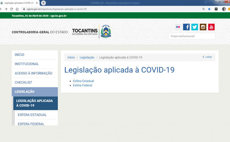Click the 'Legislação aplicada à COVID-19' page heading
Screen dimensions: 230x142
coord(119,70)
